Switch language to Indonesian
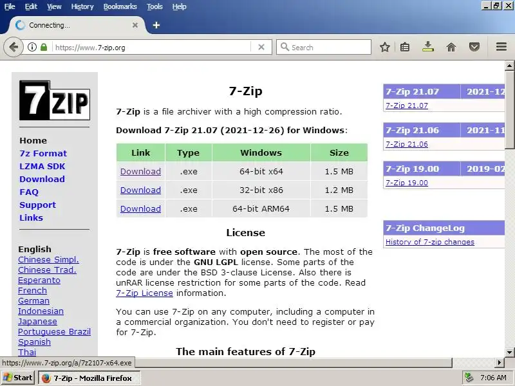515x386 pixels. 41,311
